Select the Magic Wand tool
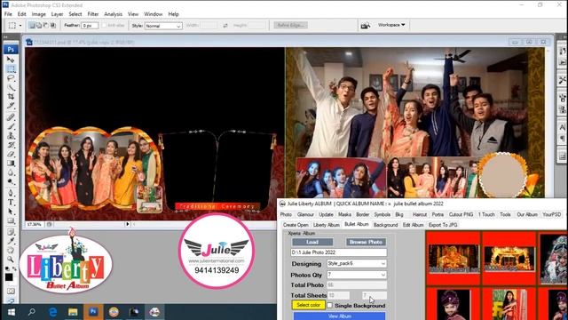The width and height of the screenshot is (568, 320). pos(11,87)
